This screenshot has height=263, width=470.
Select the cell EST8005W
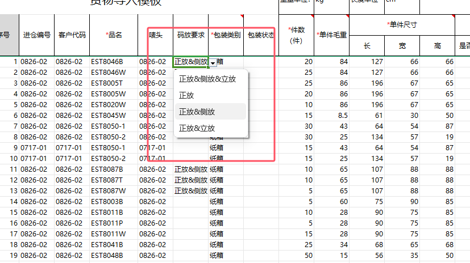pos(114,94)
